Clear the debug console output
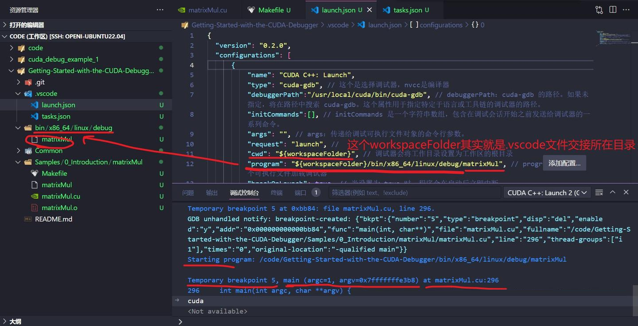 pos(599,192)
